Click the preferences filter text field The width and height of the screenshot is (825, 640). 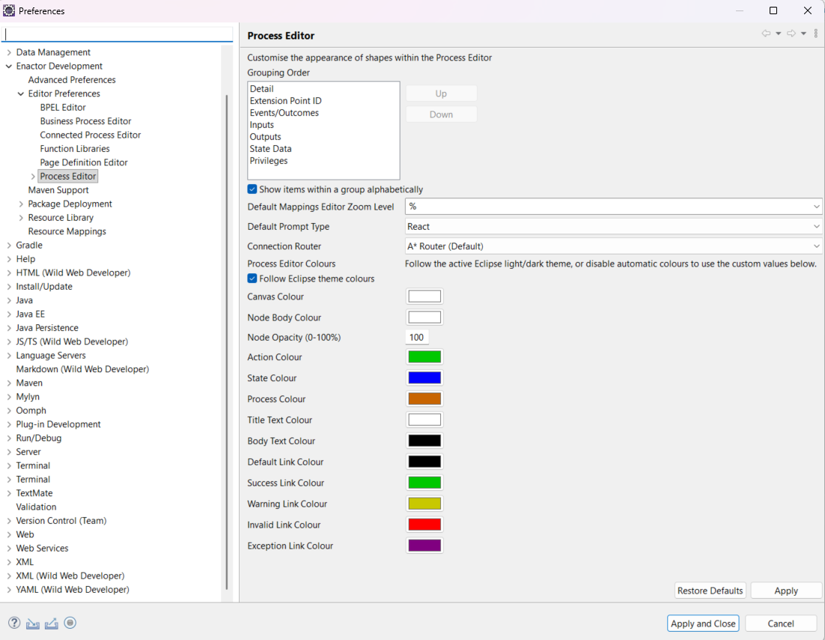(x=118, y=34)
